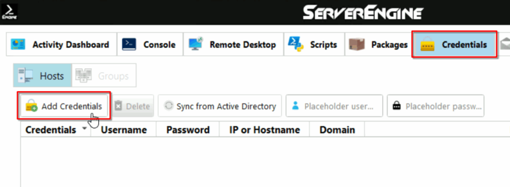Select the Groups view toggle
The height and width of the screenshot is (187, 510).
point(104,75)
